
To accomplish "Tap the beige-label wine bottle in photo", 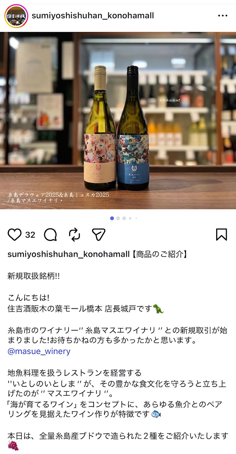I will pyautogui.click(x=100, y=128).
